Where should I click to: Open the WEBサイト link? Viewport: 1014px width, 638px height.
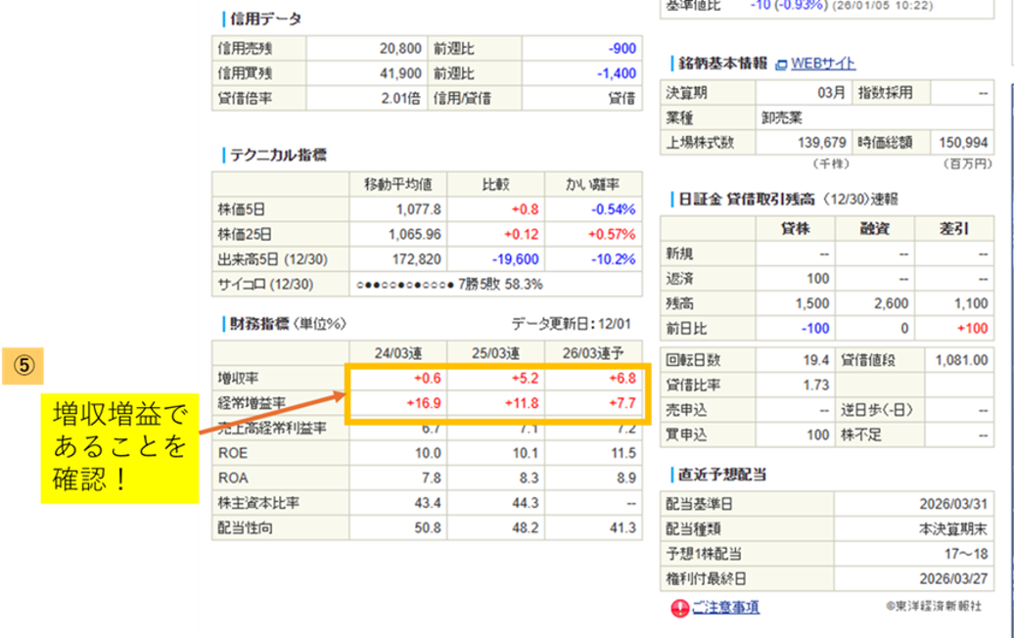tap(822, 64)
